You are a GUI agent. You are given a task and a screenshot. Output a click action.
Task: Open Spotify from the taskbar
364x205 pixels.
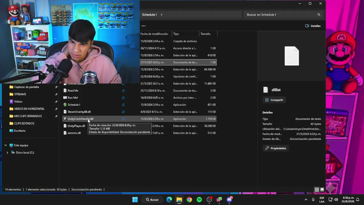tap(199, 200)
